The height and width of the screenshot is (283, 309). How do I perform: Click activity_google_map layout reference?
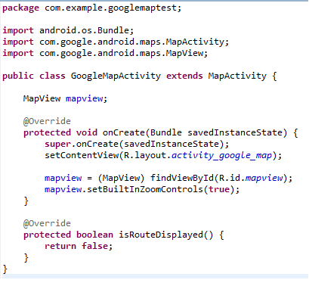(222, 156)
